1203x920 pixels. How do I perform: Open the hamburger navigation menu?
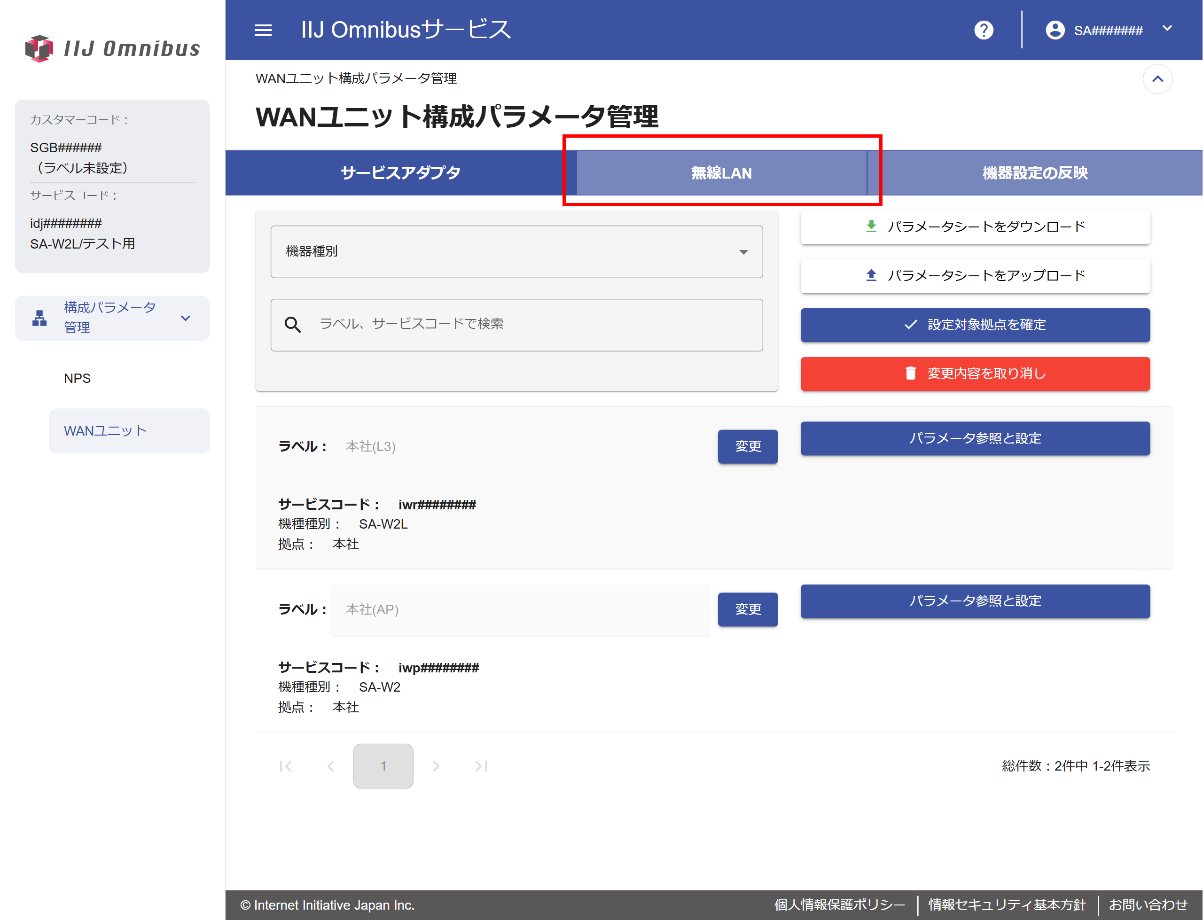[263, 30]
